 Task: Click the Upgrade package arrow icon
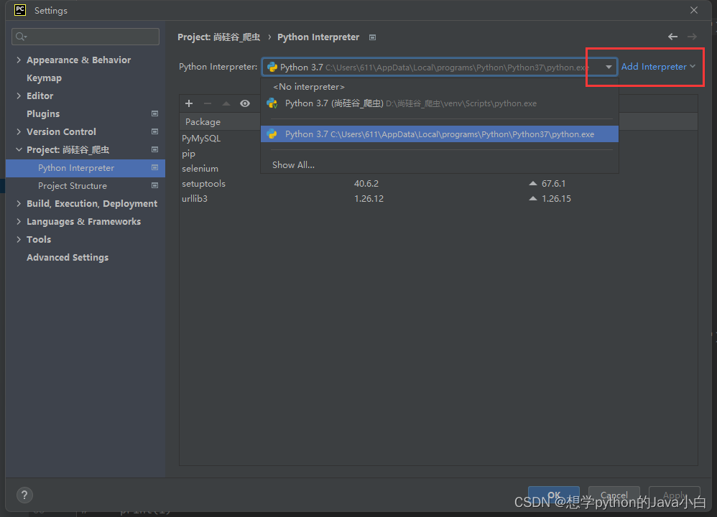(x=225, y=103)
